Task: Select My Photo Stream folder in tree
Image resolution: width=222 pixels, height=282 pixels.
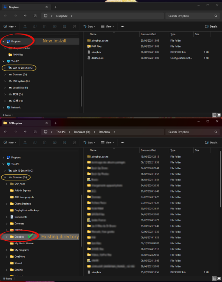Action: pos(24,243)
